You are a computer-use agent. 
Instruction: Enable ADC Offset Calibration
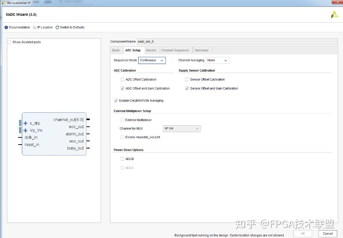[x=122, y=79]
